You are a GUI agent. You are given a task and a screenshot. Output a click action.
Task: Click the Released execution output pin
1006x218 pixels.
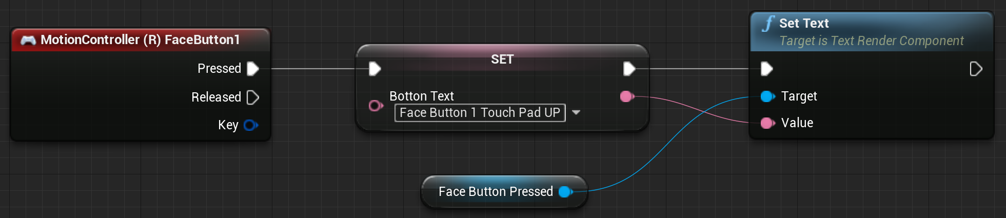pos(253,97)
